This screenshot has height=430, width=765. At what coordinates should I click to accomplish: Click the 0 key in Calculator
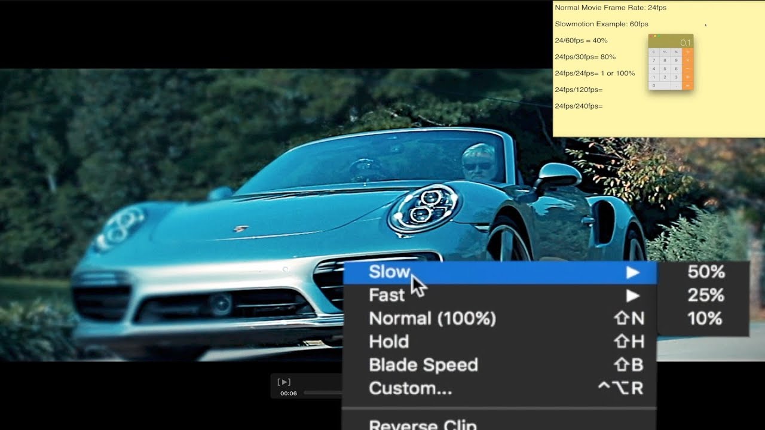[x=659, y=86]
